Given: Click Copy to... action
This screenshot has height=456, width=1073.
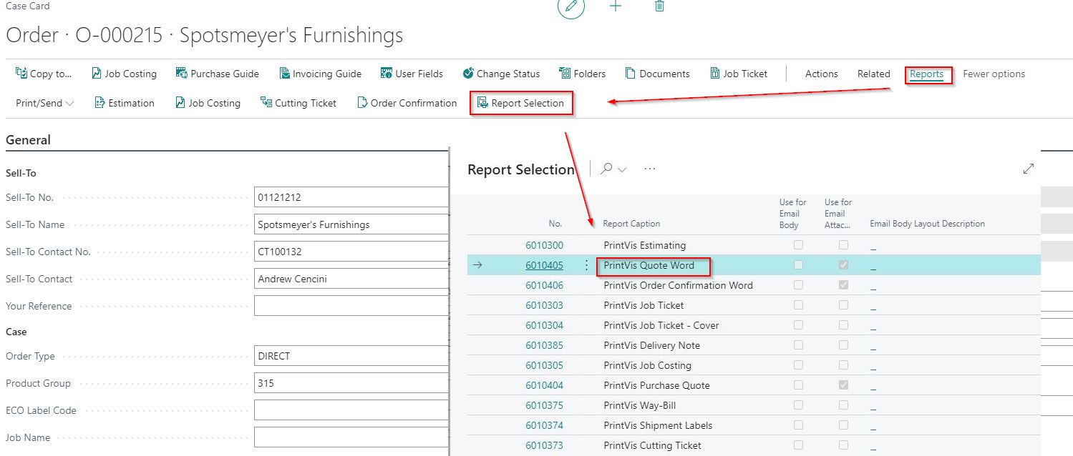Looking at the screenshot, I should (x=44, y=74).
